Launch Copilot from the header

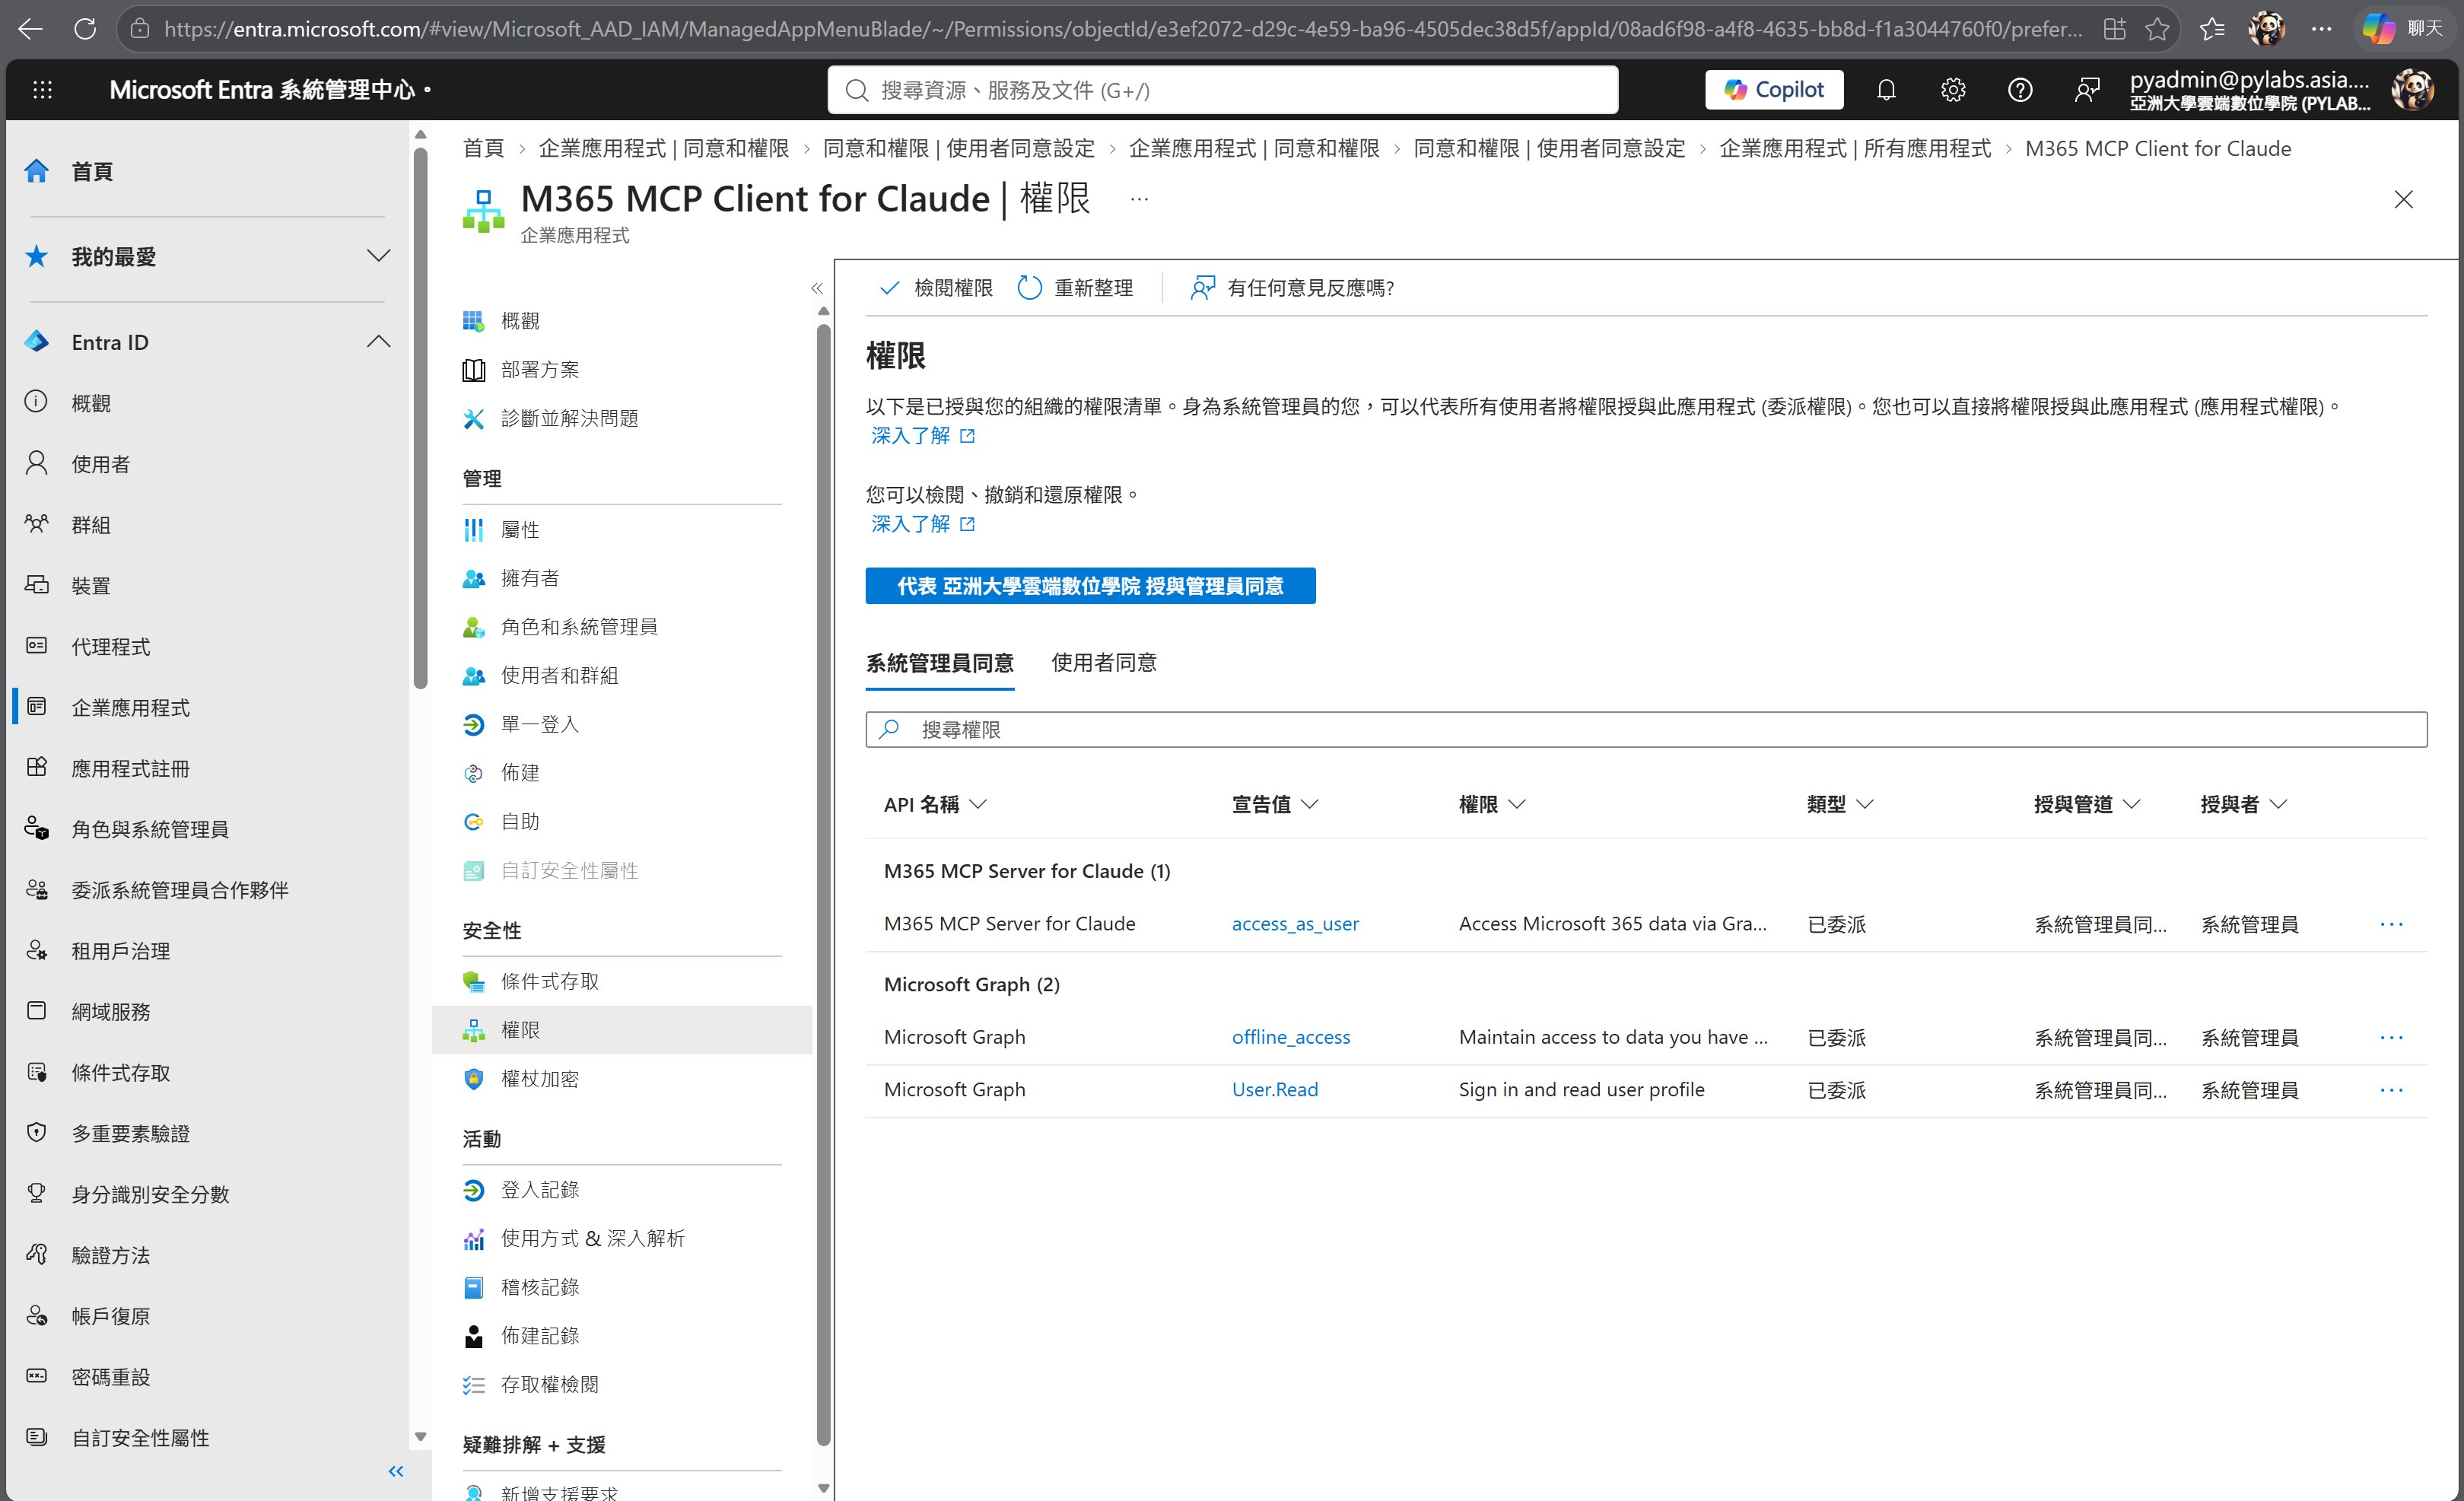(1774, 90)
